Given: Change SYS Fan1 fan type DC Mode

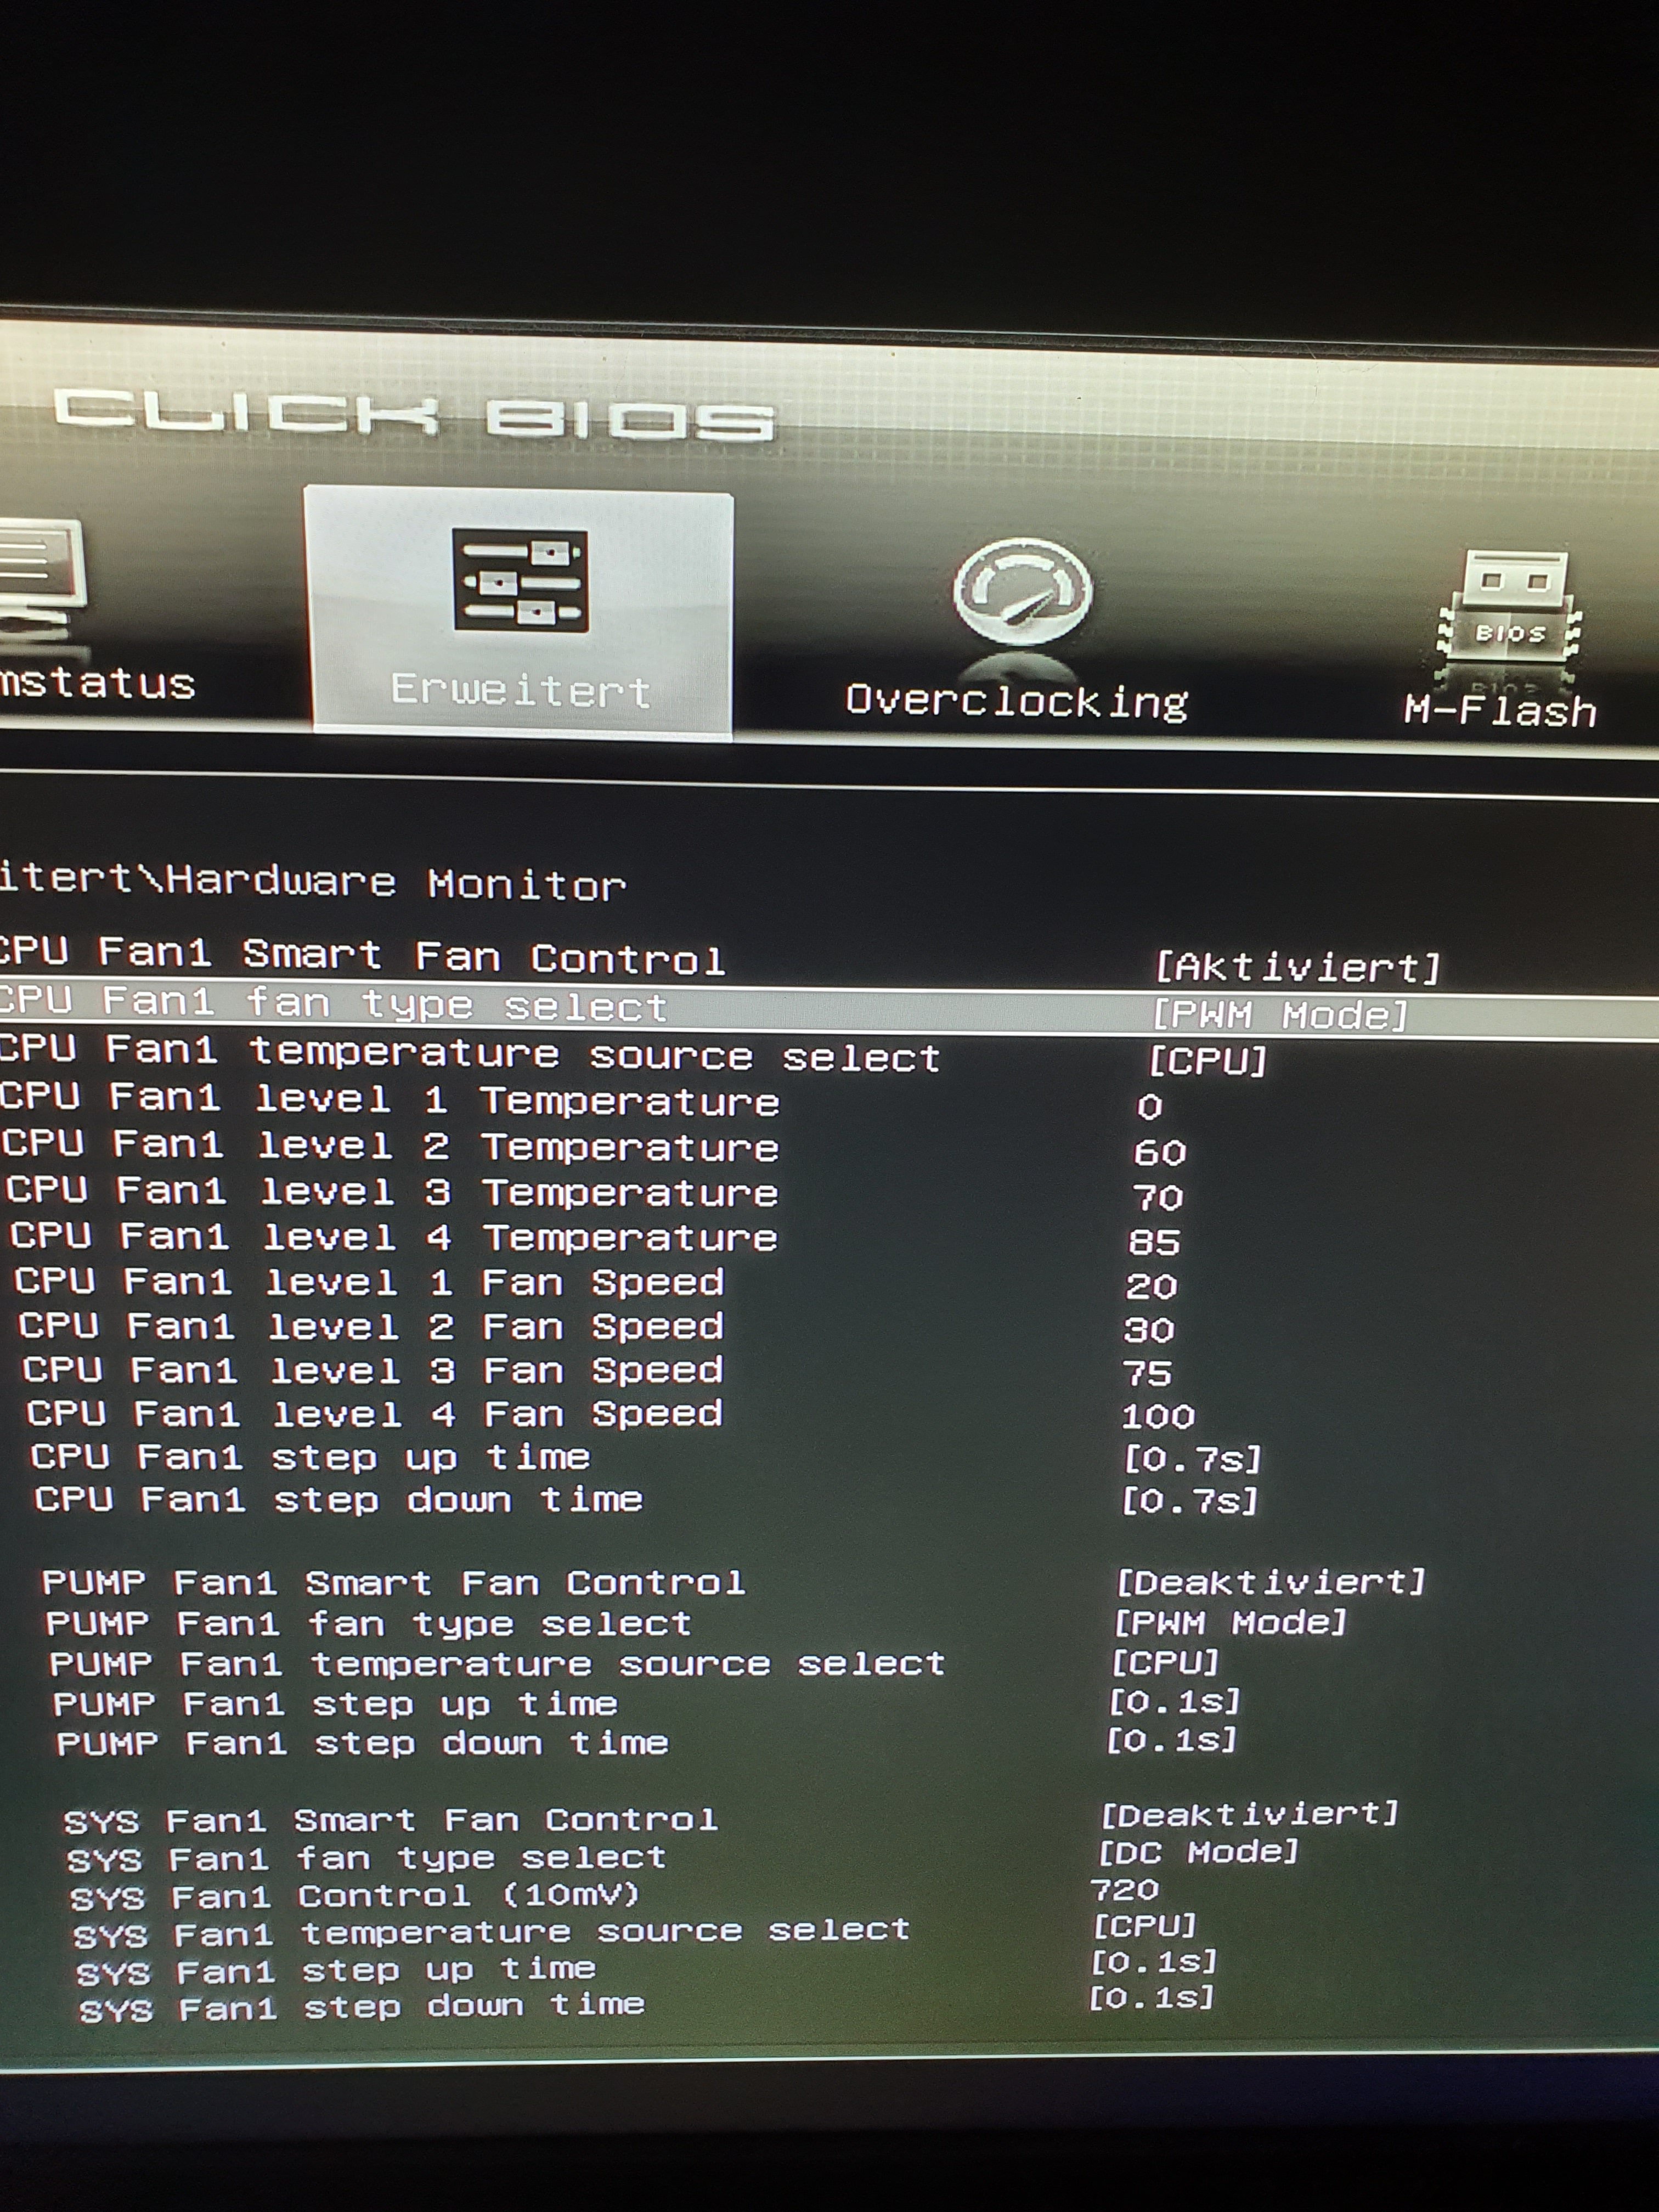Looking at the screenshot, I should pyautogui.click(x=1197, y=1853).
